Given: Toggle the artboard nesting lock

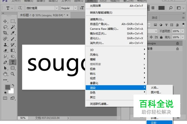Looking at the screenshot, I should [x=156, y=37].
